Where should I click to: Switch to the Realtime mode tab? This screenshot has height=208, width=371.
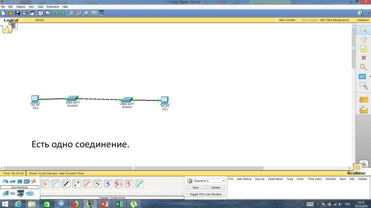(357, 173)
